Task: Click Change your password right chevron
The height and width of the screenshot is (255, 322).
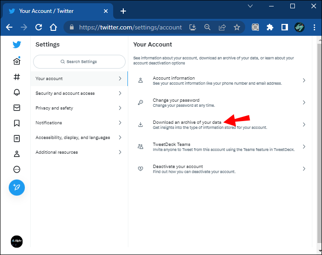Action: 304,102
